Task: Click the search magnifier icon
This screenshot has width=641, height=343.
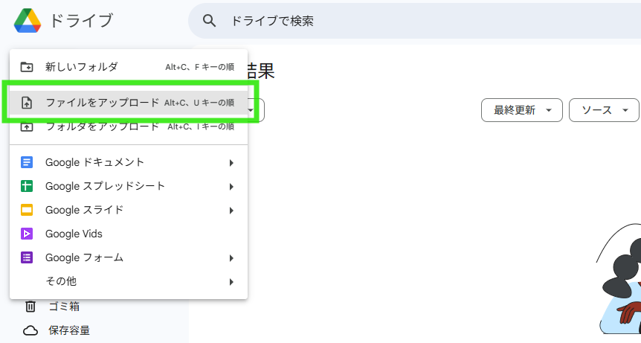Action: [x=210, y=21]
